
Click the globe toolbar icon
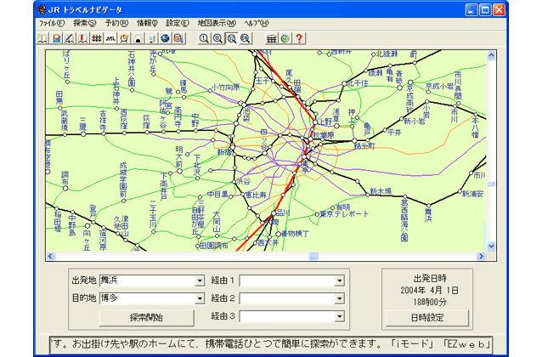pyautogui.click(x=165, y=38)
